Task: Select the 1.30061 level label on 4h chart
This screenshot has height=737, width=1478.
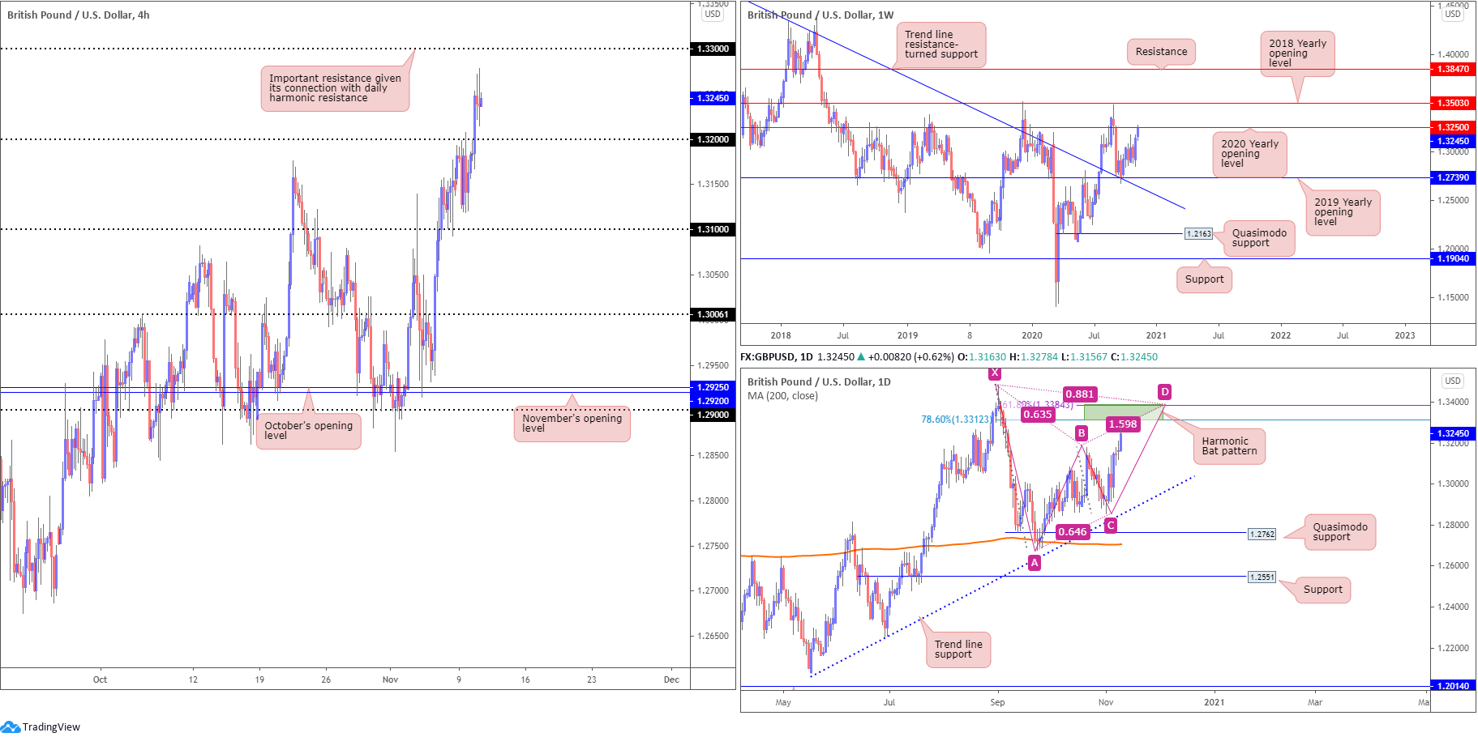Action: tap(713, 314)
